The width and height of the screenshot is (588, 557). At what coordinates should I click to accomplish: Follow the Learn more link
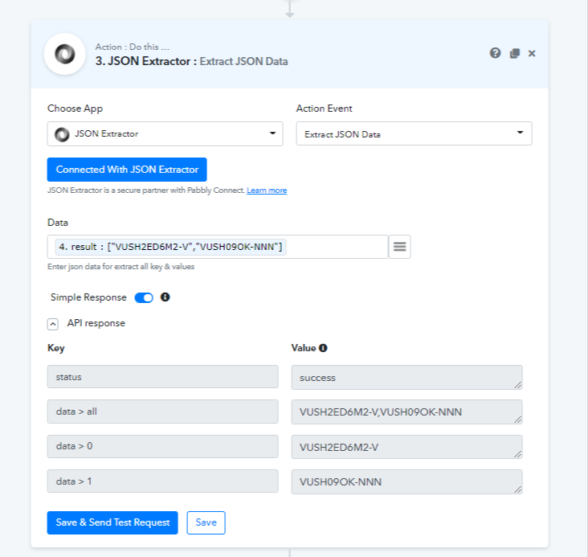pos(267,190)
